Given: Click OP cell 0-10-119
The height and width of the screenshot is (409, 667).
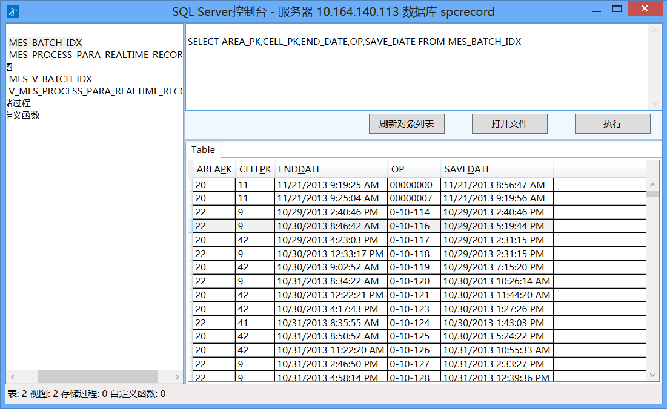Looking at the screenshot, I should 414,267.
